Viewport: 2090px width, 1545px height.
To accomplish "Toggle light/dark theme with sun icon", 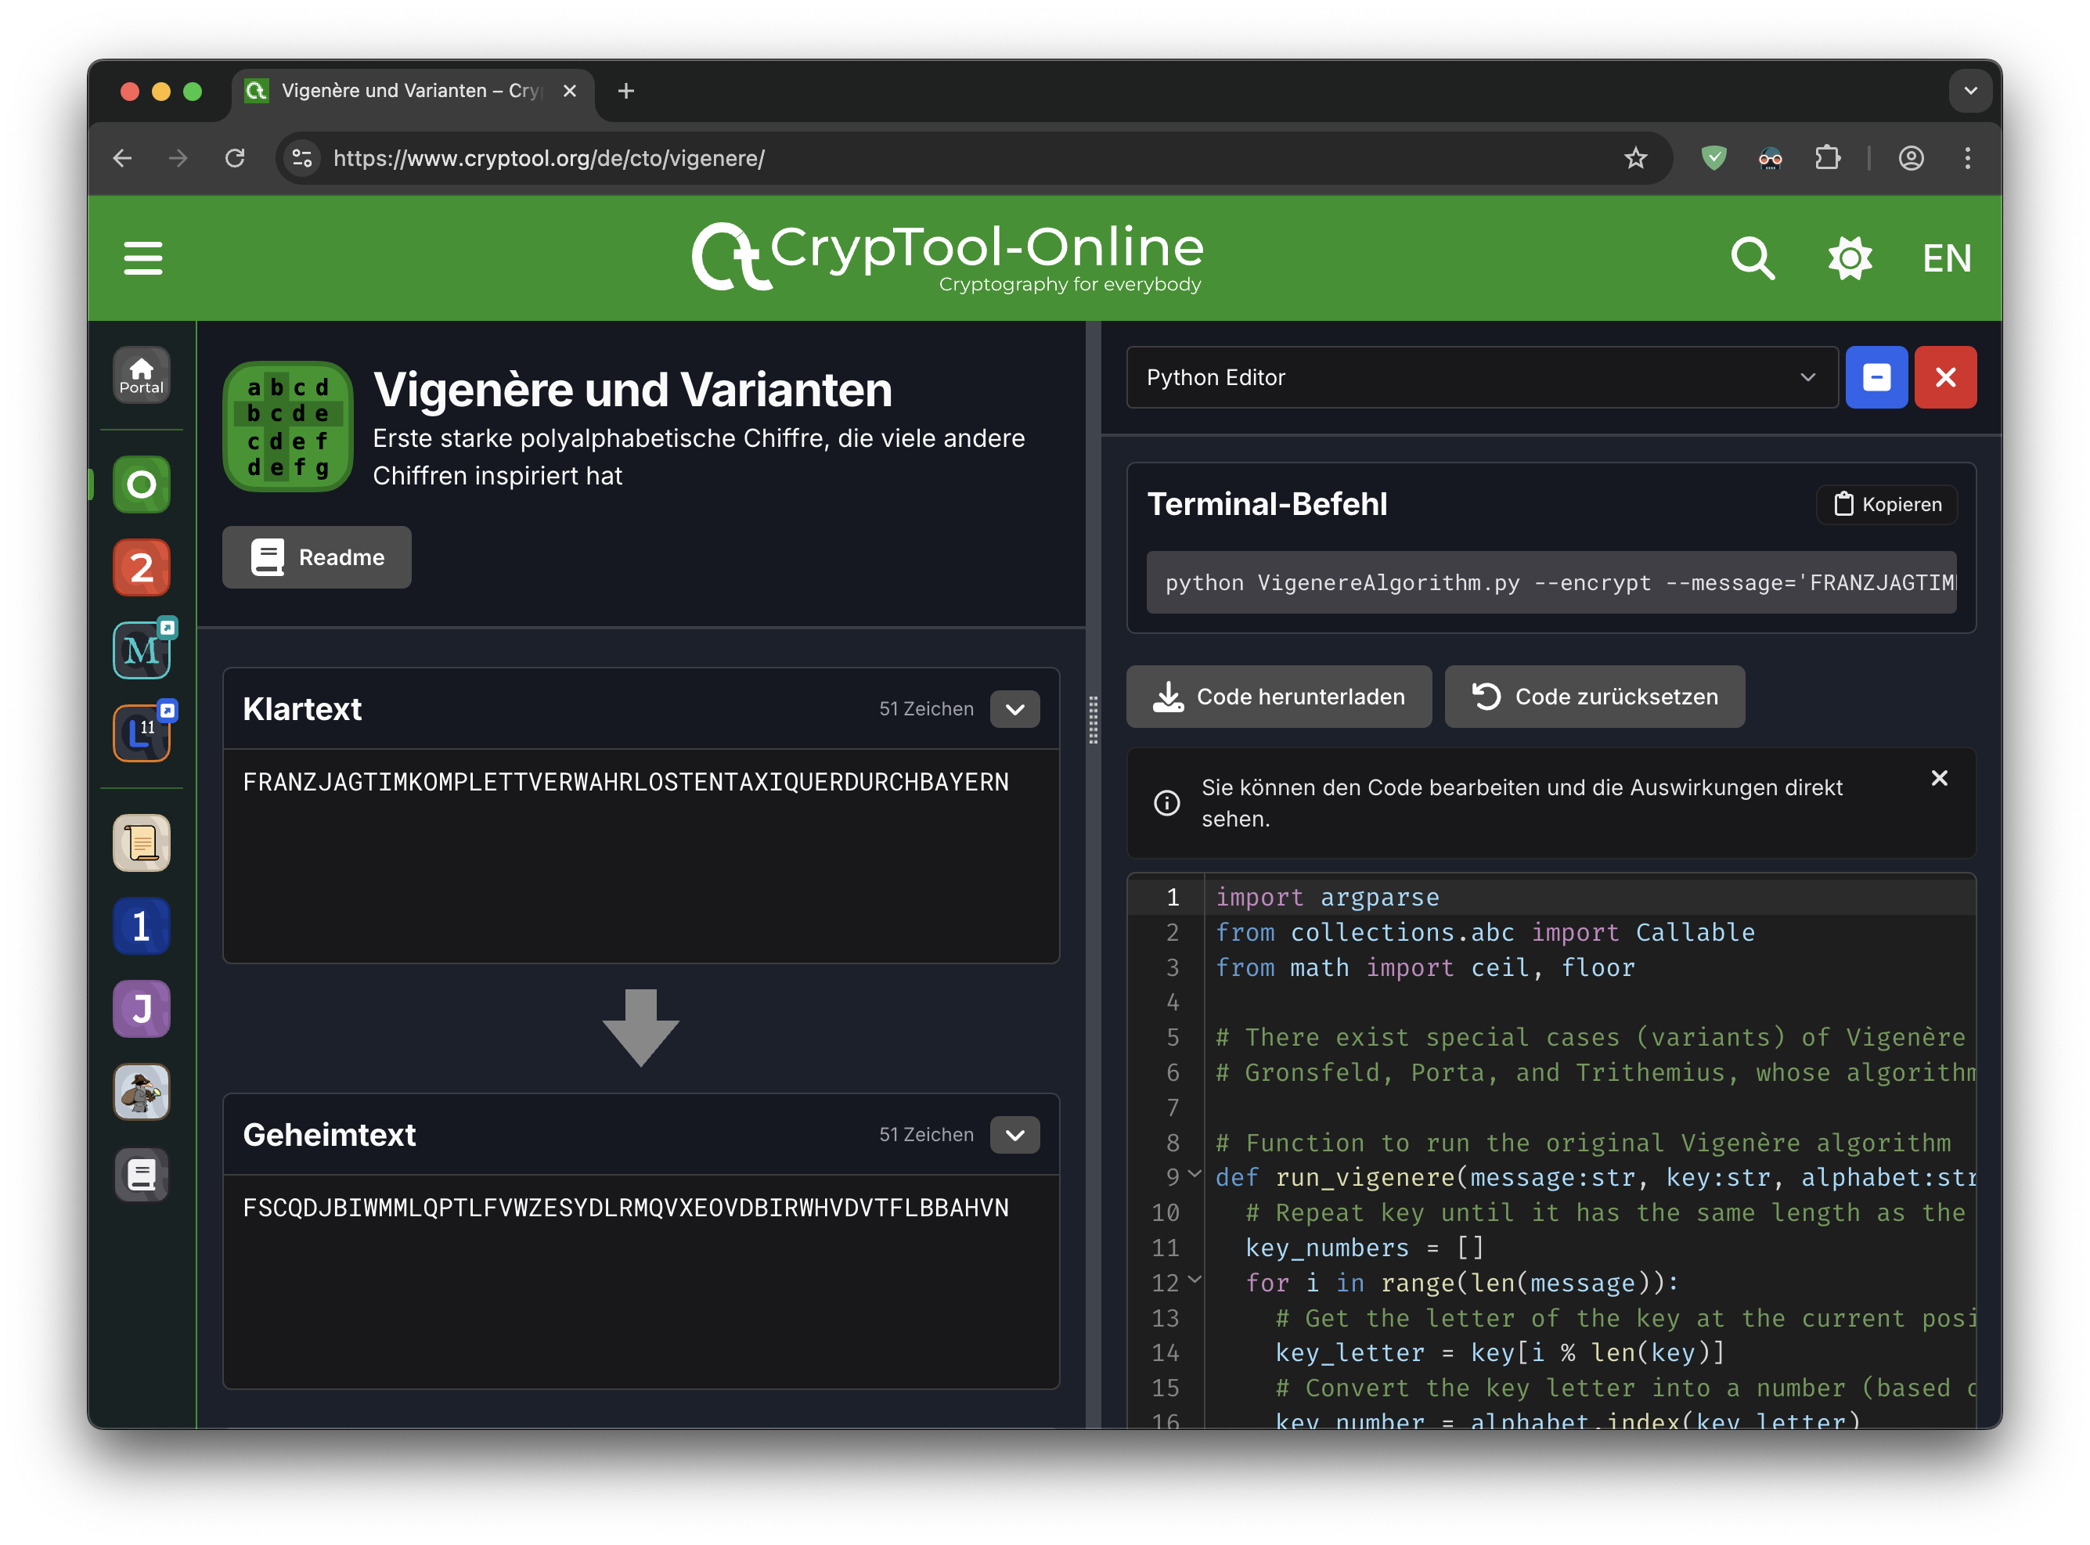I will coord(1849,258).
